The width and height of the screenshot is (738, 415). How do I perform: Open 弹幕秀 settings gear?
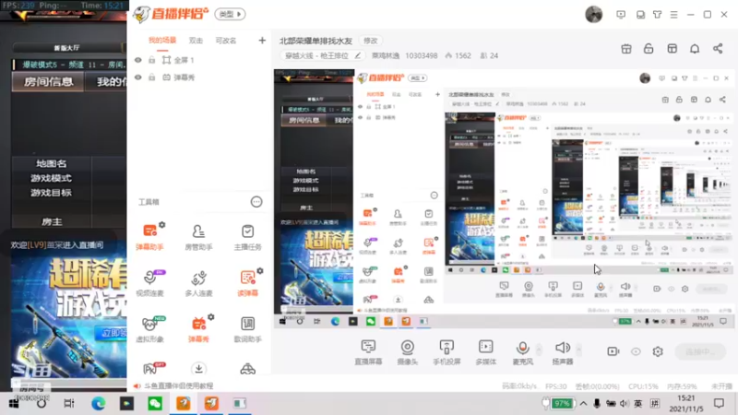[x=211, y=317]
